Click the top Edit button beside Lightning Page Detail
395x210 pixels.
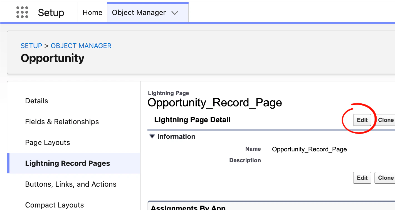tap(362, 120)
